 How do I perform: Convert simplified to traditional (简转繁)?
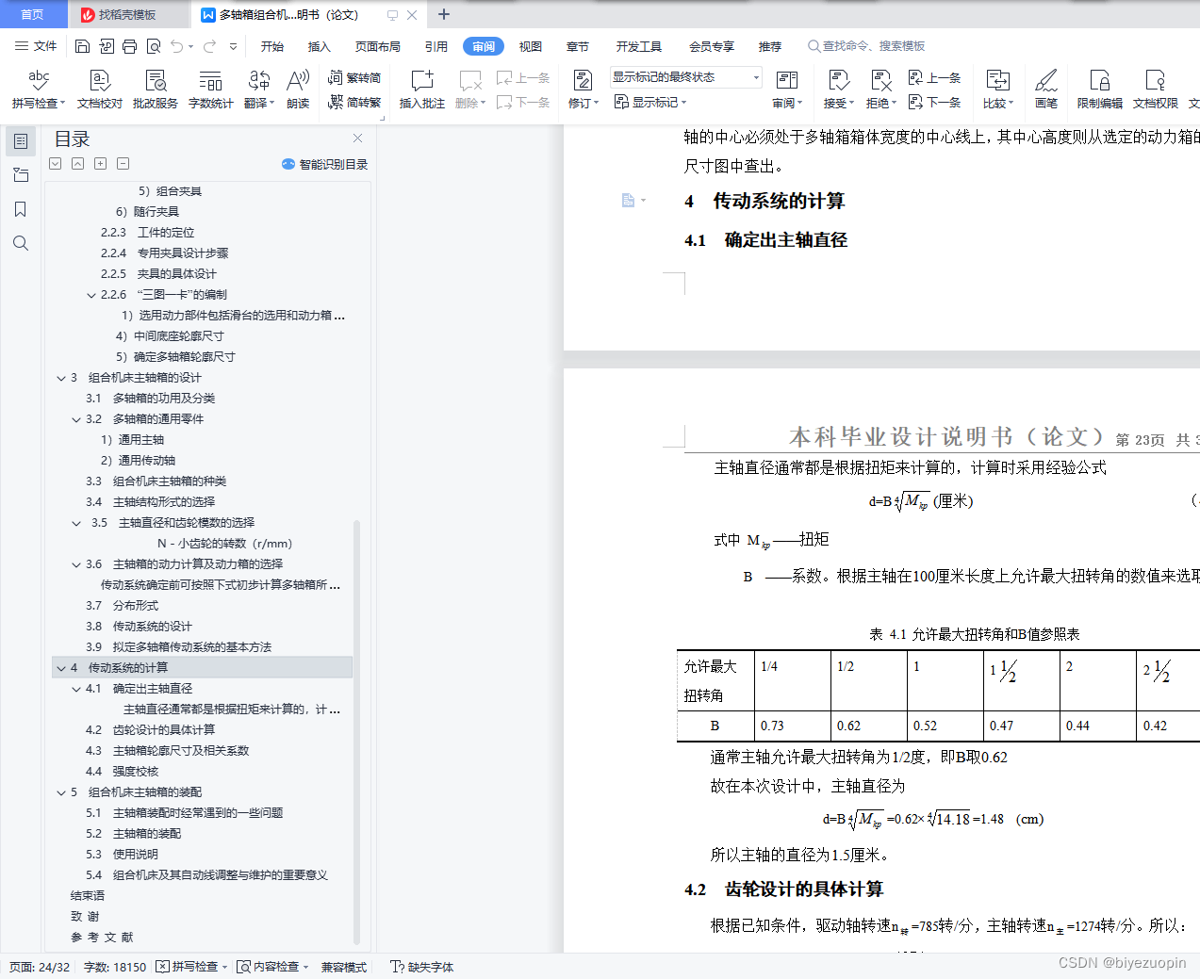354,102
